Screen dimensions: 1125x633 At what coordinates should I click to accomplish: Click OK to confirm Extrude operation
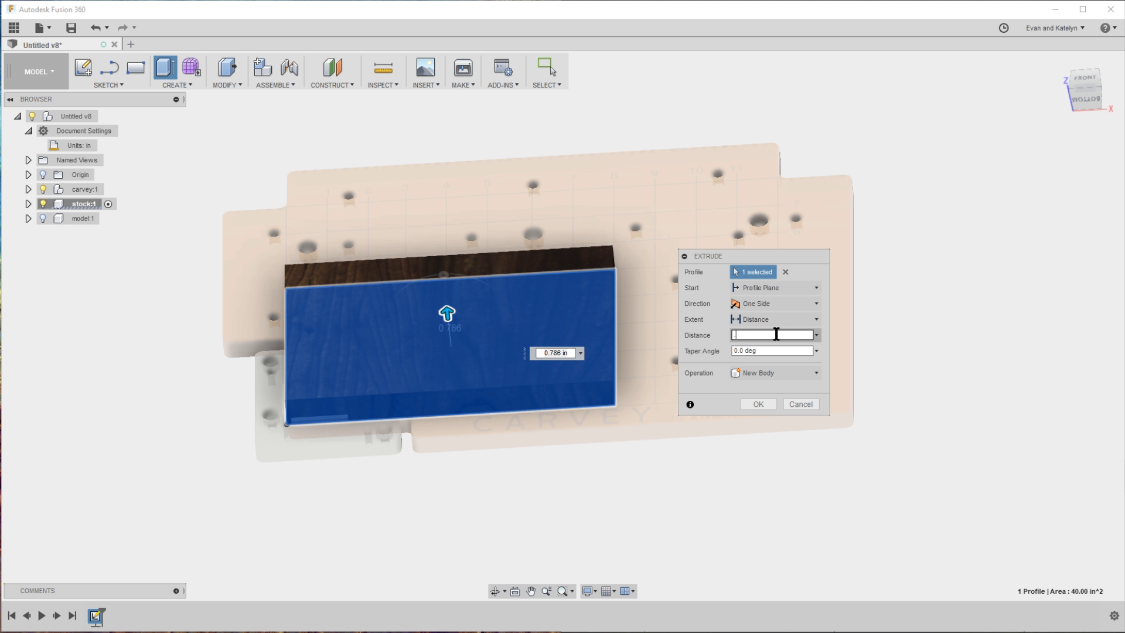[759, 403]
